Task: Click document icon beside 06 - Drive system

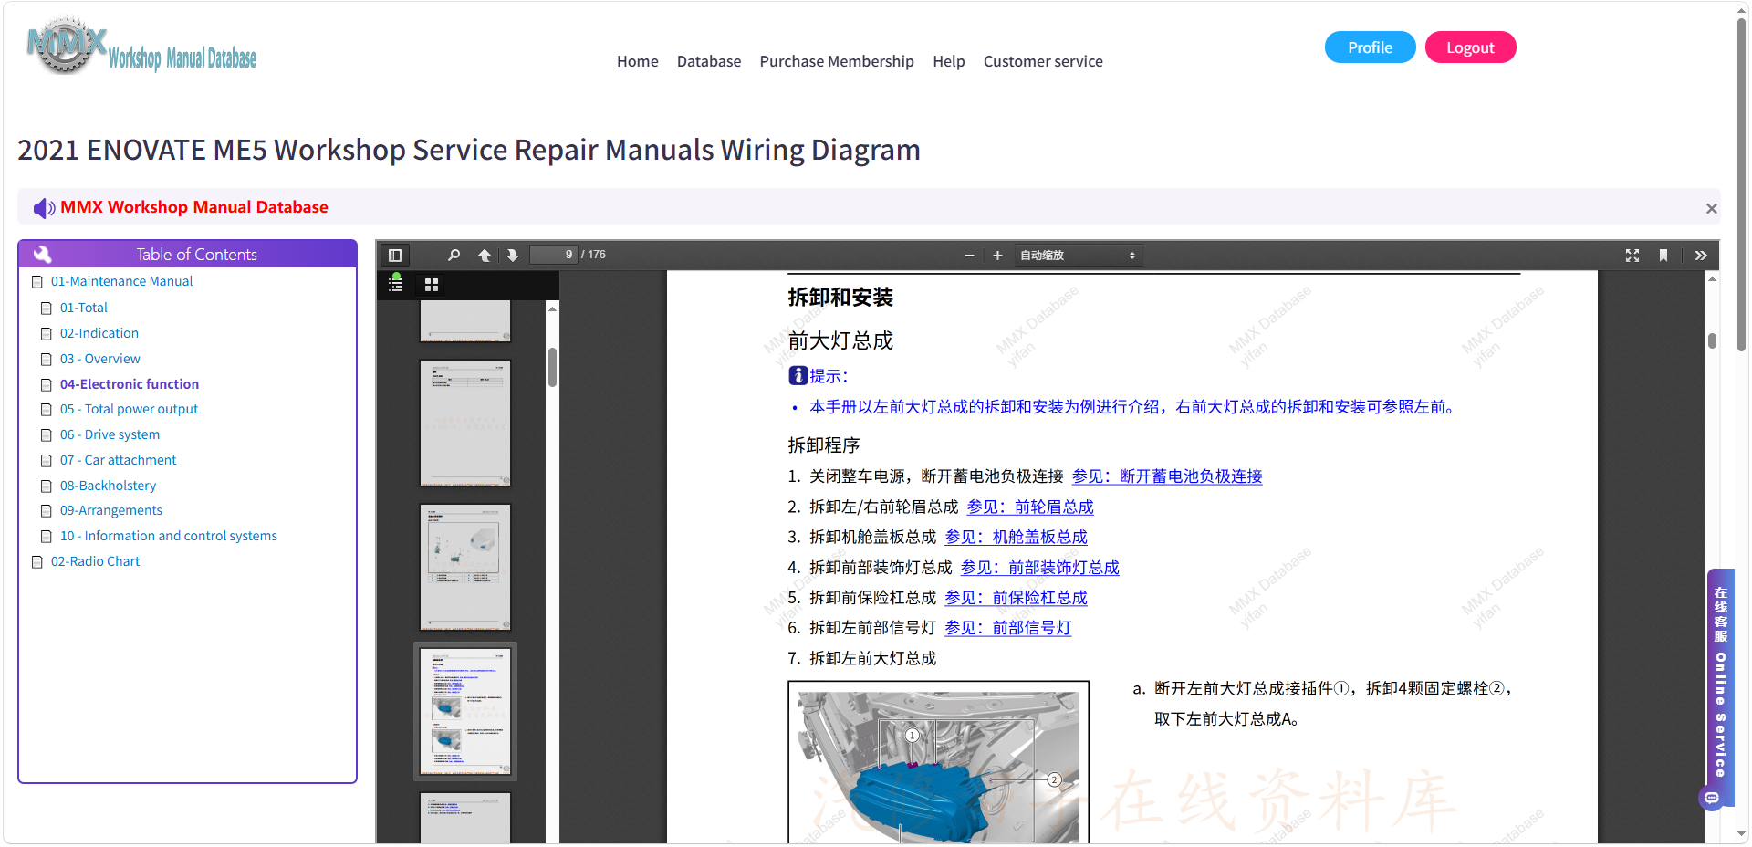Action: [47, 435]
